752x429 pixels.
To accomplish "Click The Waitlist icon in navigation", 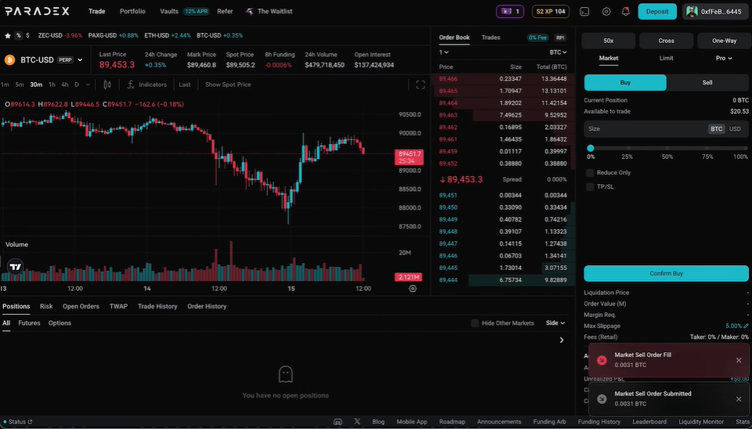I will click(x=250, y=12).
